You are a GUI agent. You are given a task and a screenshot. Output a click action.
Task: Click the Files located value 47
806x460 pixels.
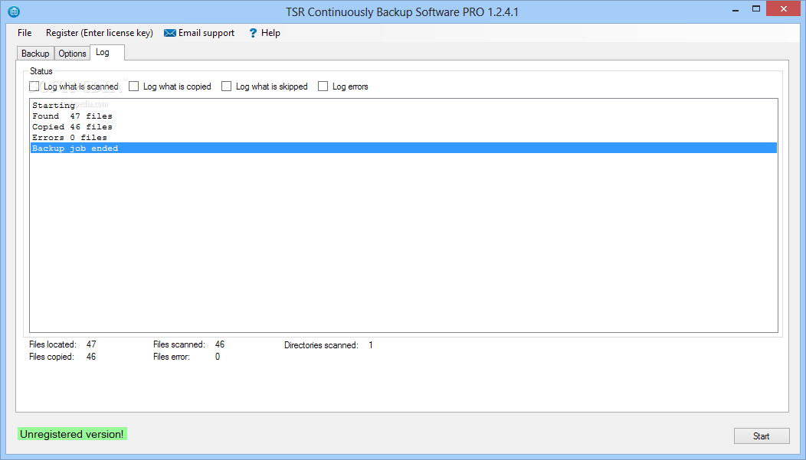(91, 344)
